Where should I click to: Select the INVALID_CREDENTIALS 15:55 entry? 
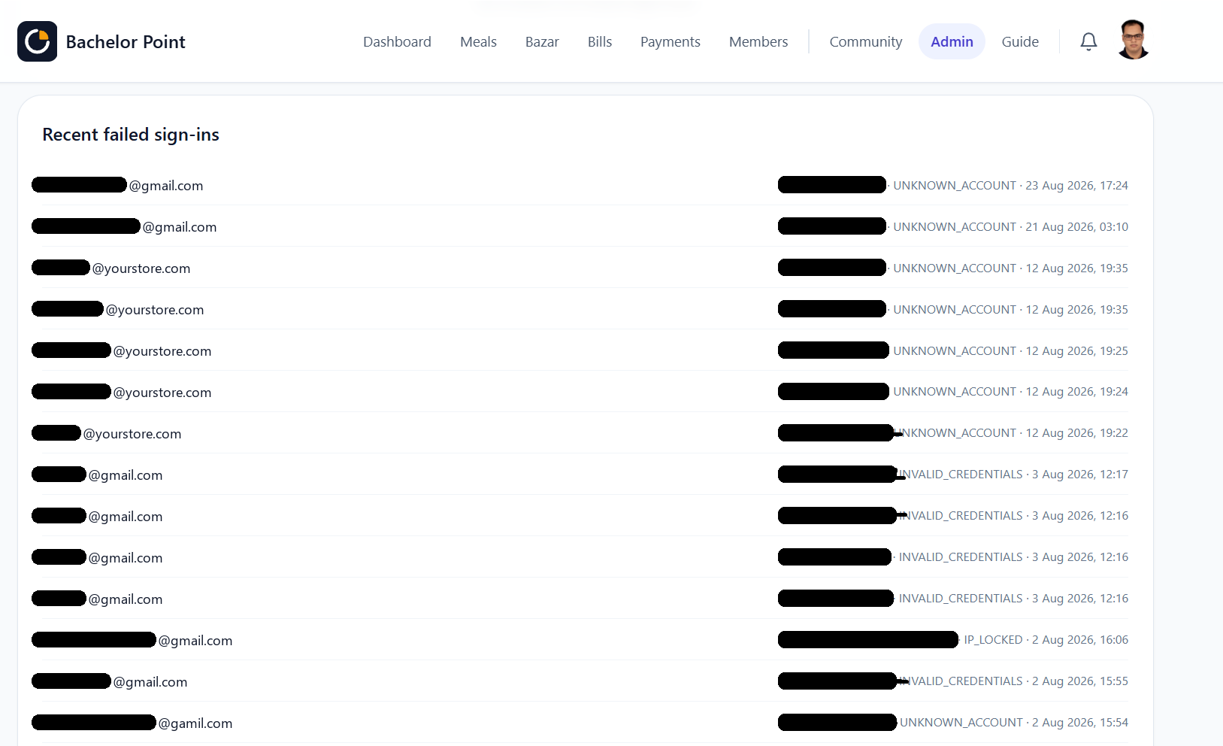(585, 681)
